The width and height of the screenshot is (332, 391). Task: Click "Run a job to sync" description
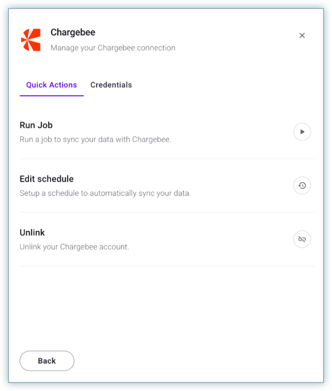95,140
